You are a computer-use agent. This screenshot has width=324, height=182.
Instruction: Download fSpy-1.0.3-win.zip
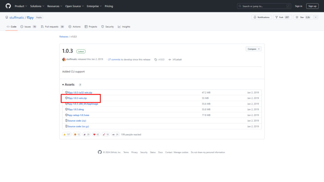[x=78, y=98]
